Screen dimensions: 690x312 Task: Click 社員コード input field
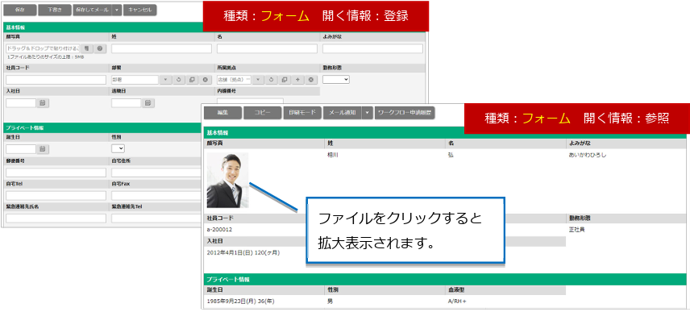56,80
